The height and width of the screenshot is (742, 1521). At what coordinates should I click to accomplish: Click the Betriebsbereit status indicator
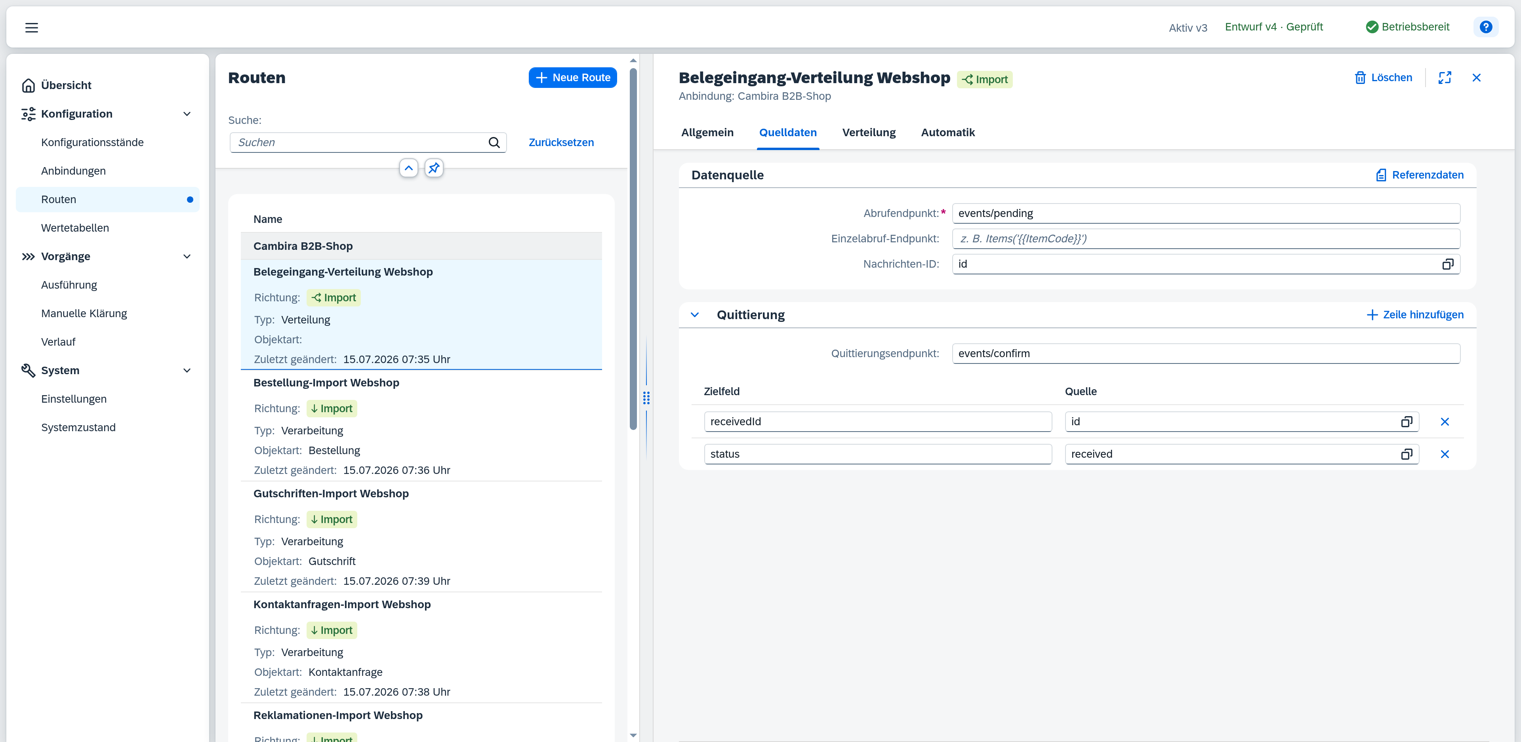point(1407,27)
